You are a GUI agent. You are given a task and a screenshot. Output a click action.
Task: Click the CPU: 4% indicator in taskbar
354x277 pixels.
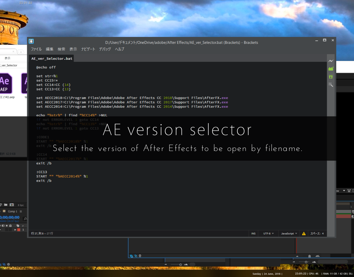[x=313, y=273]
